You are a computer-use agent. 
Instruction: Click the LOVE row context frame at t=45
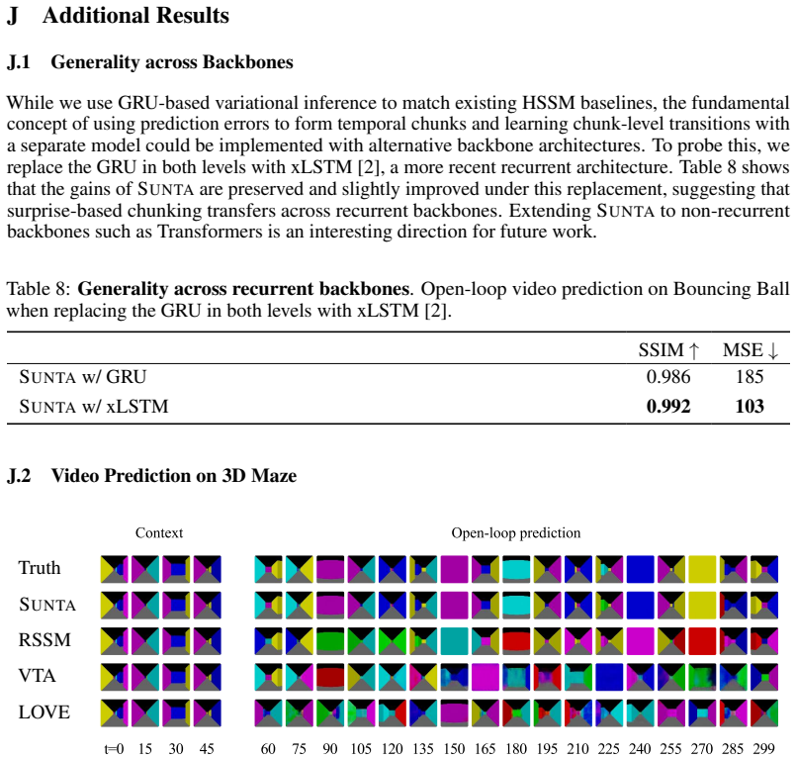pyautogui.click(x=207, y=712)
